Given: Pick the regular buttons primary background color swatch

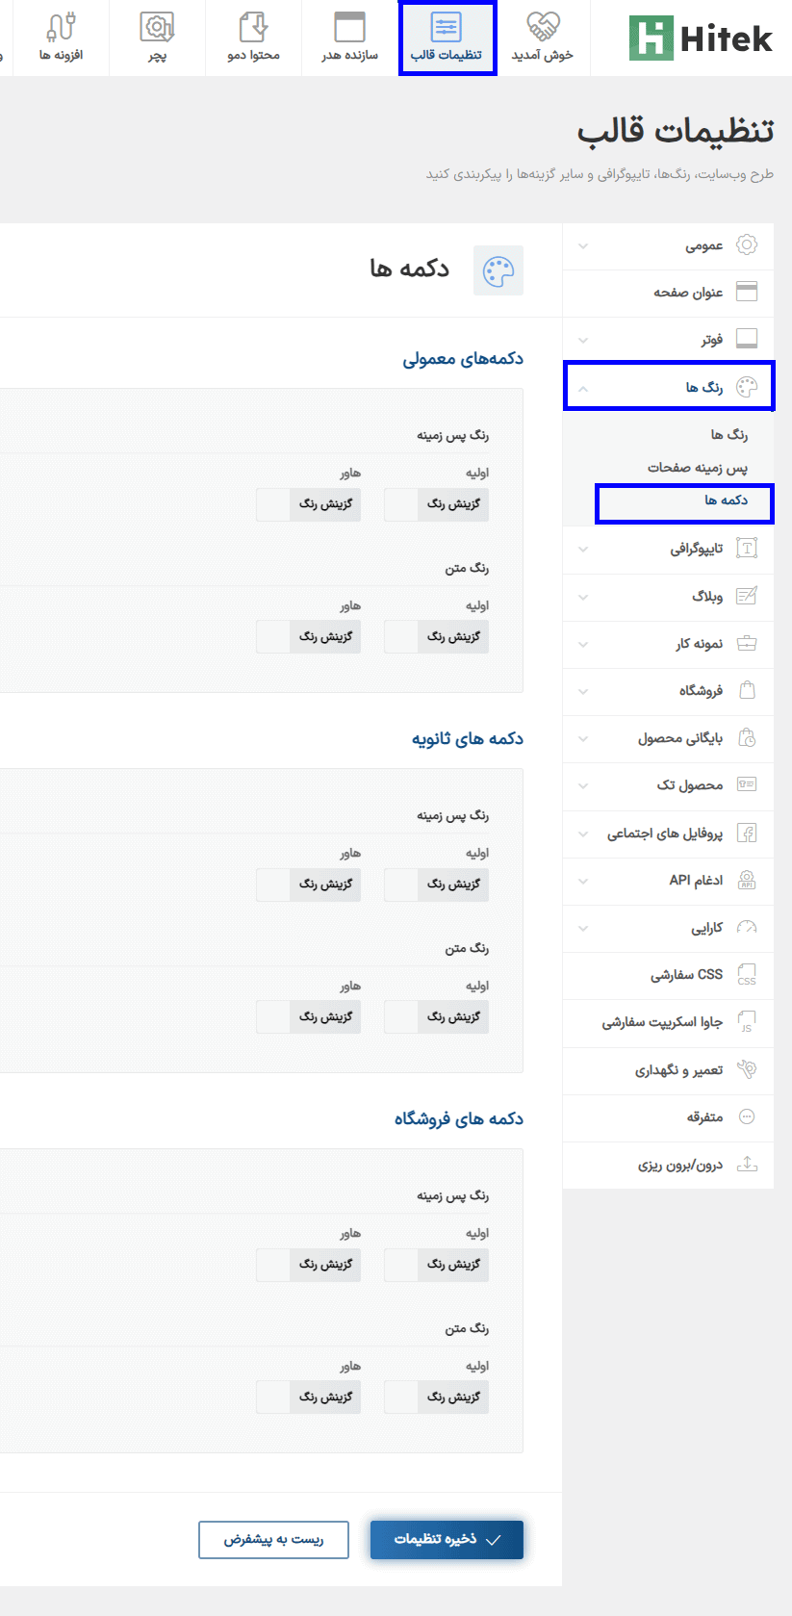Looking at the screenshot, I should click(401, 504).
